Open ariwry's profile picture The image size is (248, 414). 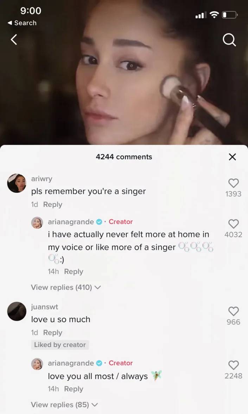[17, 183]
